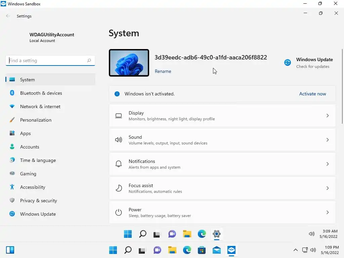
Task: Open File Explorer in Sandbox taskbar
Action: pos(187,234)
